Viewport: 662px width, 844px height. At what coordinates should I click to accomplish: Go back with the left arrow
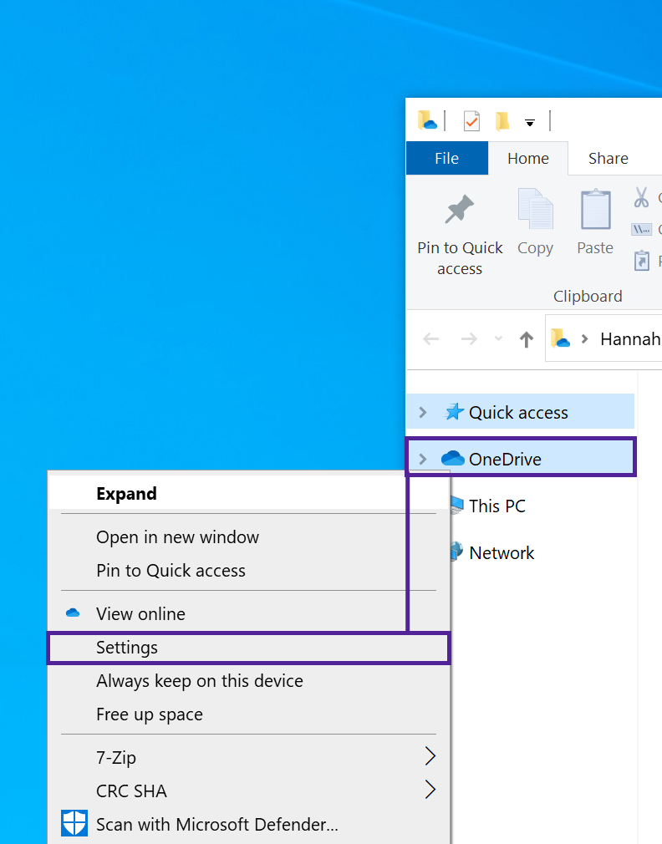tap(430, 339)
